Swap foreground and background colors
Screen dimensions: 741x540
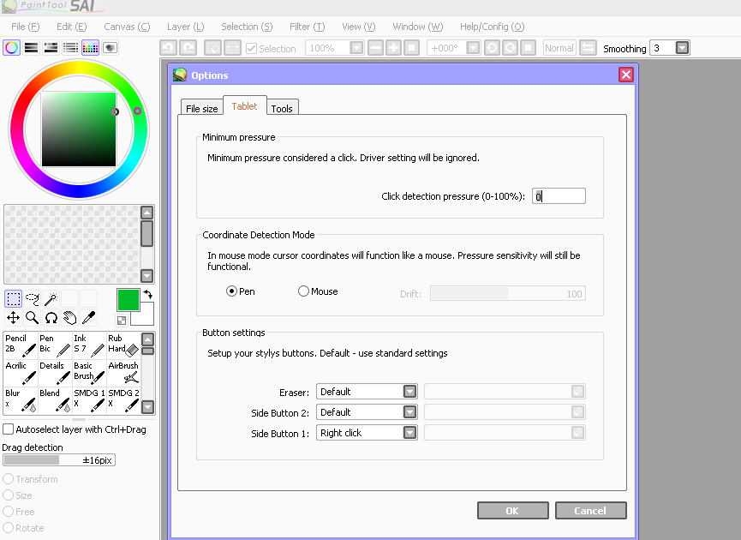[148, 294]
